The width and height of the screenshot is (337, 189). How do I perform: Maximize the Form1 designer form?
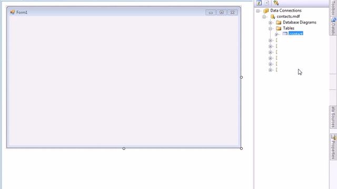[221, 13]
